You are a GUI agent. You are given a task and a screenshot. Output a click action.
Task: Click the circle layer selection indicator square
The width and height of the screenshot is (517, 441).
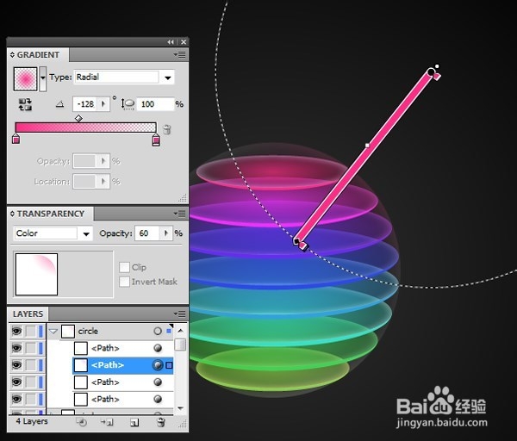click(169, 331)
